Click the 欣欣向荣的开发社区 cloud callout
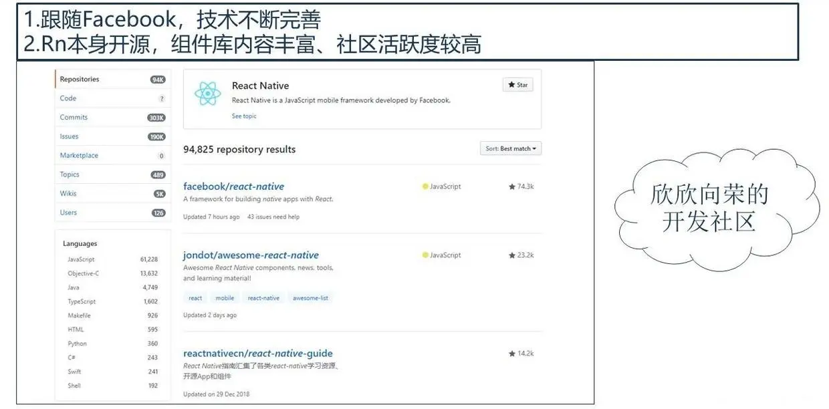This screenshot has height=409, width=829. (x=717, y=209)
